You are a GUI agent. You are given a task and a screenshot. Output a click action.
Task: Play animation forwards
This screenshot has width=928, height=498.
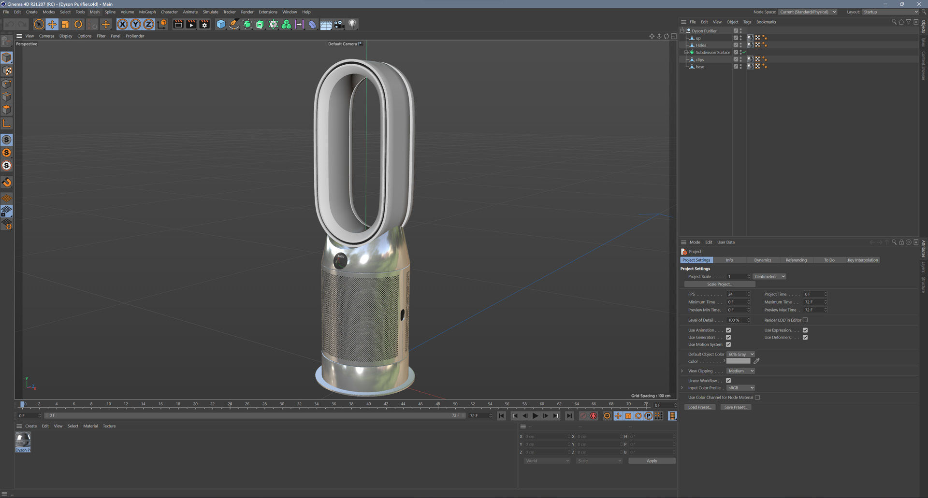(536, 416)
